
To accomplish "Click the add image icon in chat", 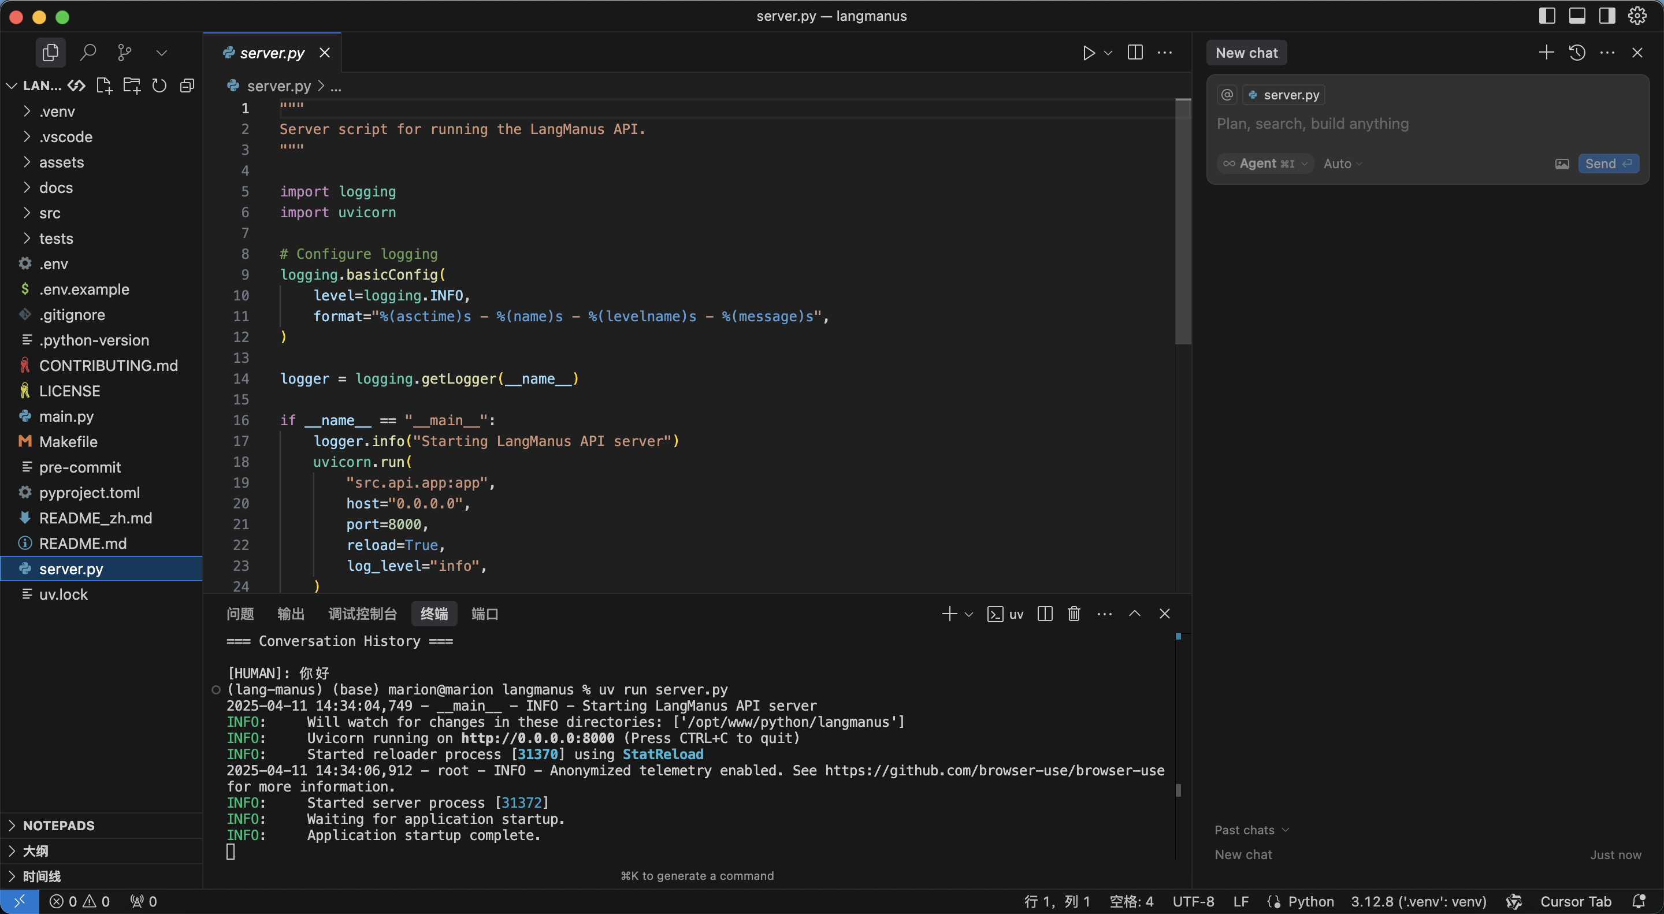I will coord(1562,164).
